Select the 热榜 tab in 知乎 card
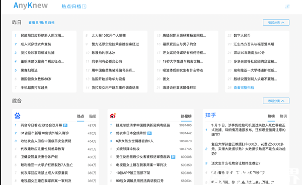The image size is (302, 185). (x=271, y=116)
